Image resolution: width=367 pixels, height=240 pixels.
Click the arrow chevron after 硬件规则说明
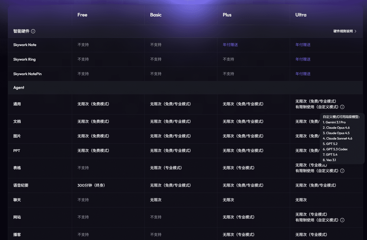(x=355, y=31)
